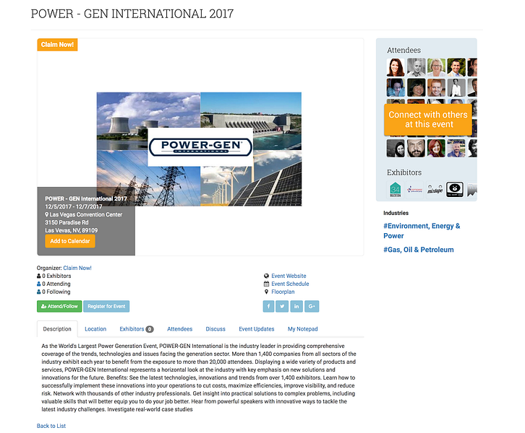
Task: Click the Las Vegas Convention Center venue text
Action: [86, 214]
